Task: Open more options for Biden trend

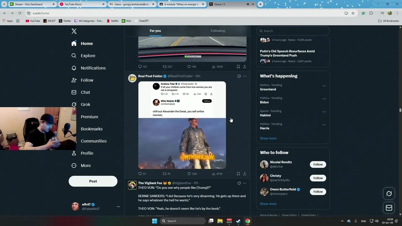Action: (324, 99)
